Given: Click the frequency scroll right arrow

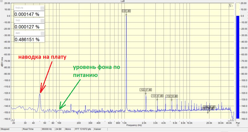Looking at the screenshot, I should point(233,120).
